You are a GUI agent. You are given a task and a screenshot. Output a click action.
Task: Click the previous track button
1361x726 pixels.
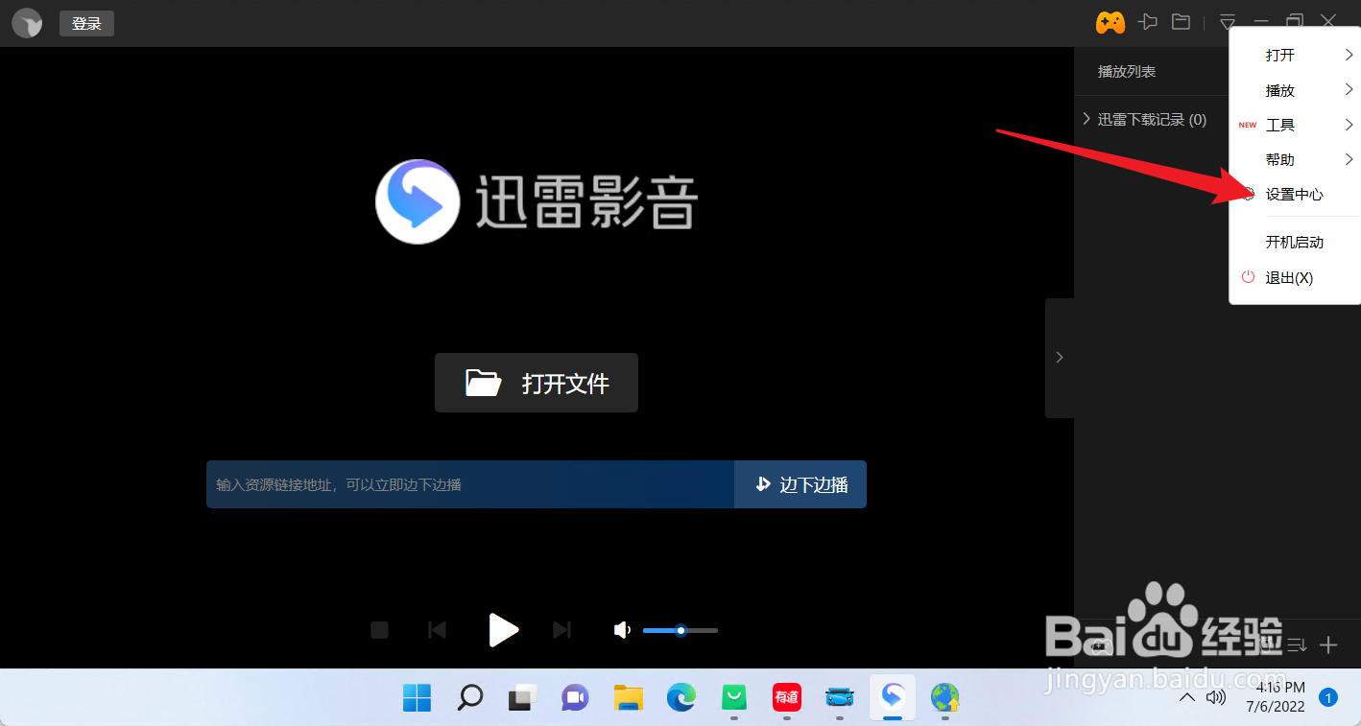[x=437, y=630]
